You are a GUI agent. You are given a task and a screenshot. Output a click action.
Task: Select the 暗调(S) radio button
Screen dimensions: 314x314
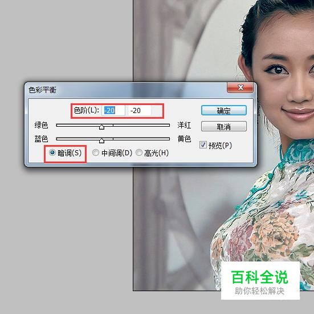[52, 152]
